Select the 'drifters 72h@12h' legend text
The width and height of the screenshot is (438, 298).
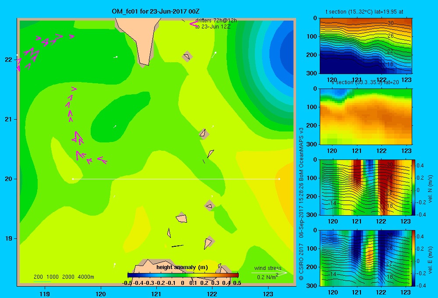[x=216, y=21]
